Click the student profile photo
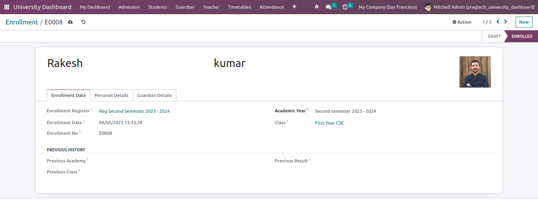This screenshot has height=201, width=538. pyautogui.click(x=475, y=72)
